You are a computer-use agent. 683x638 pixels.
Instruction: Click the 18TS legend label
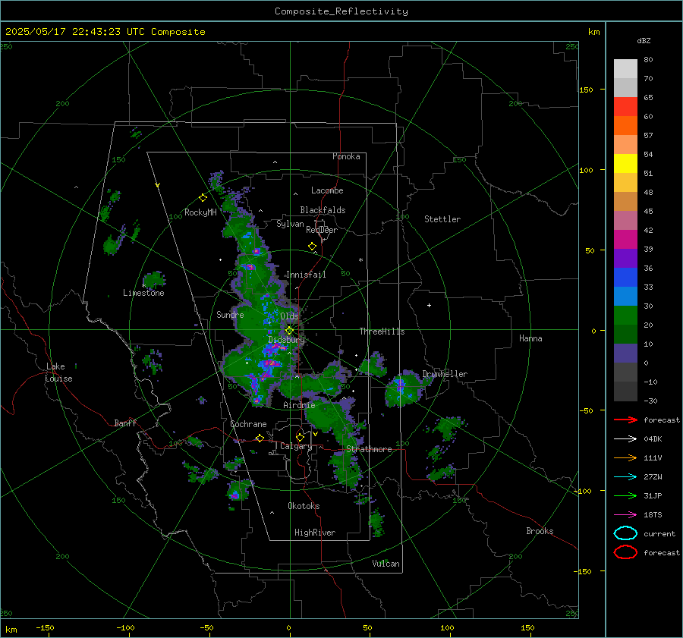pyautogui.click(x=653, y=515)
